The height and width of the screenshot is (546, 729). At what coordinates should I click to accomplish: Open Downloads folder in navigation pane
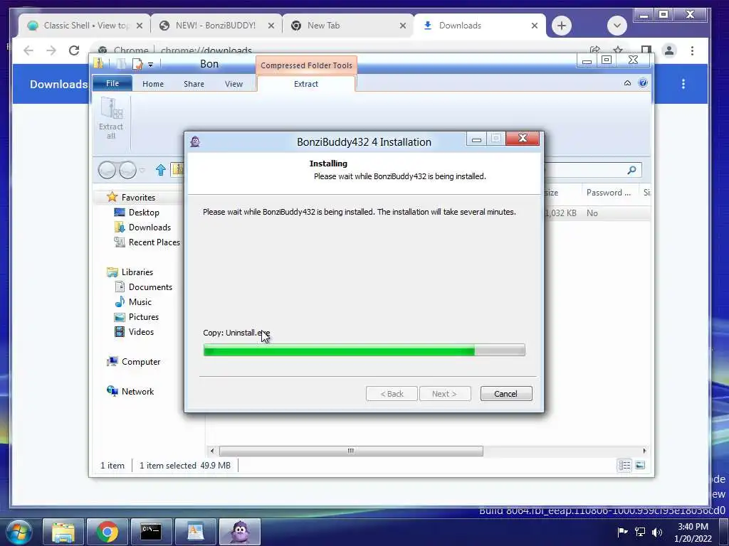coord(150,227)
